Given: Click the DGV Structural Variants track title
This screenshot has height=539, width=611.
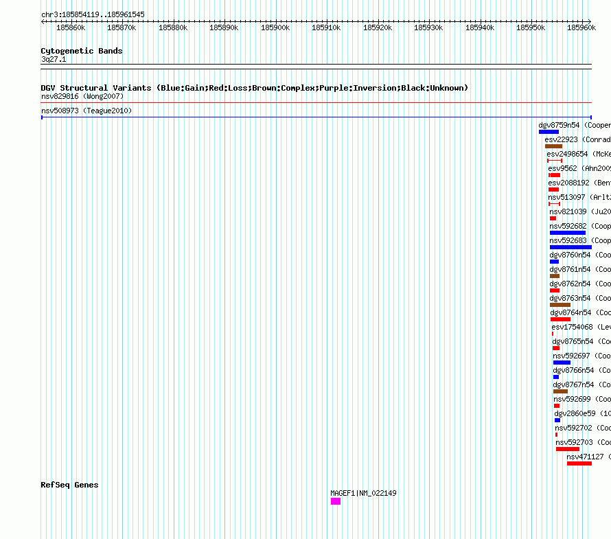Looking at the screenshot, I should [x=254, y=88].
